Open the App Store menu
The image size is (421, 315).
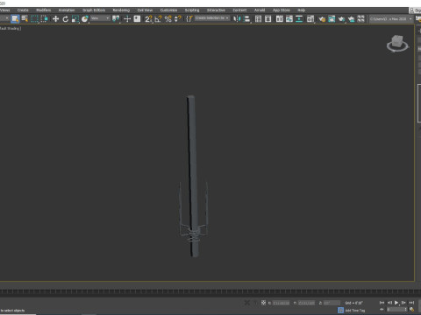pyautogui.click(x=282, y=10)
